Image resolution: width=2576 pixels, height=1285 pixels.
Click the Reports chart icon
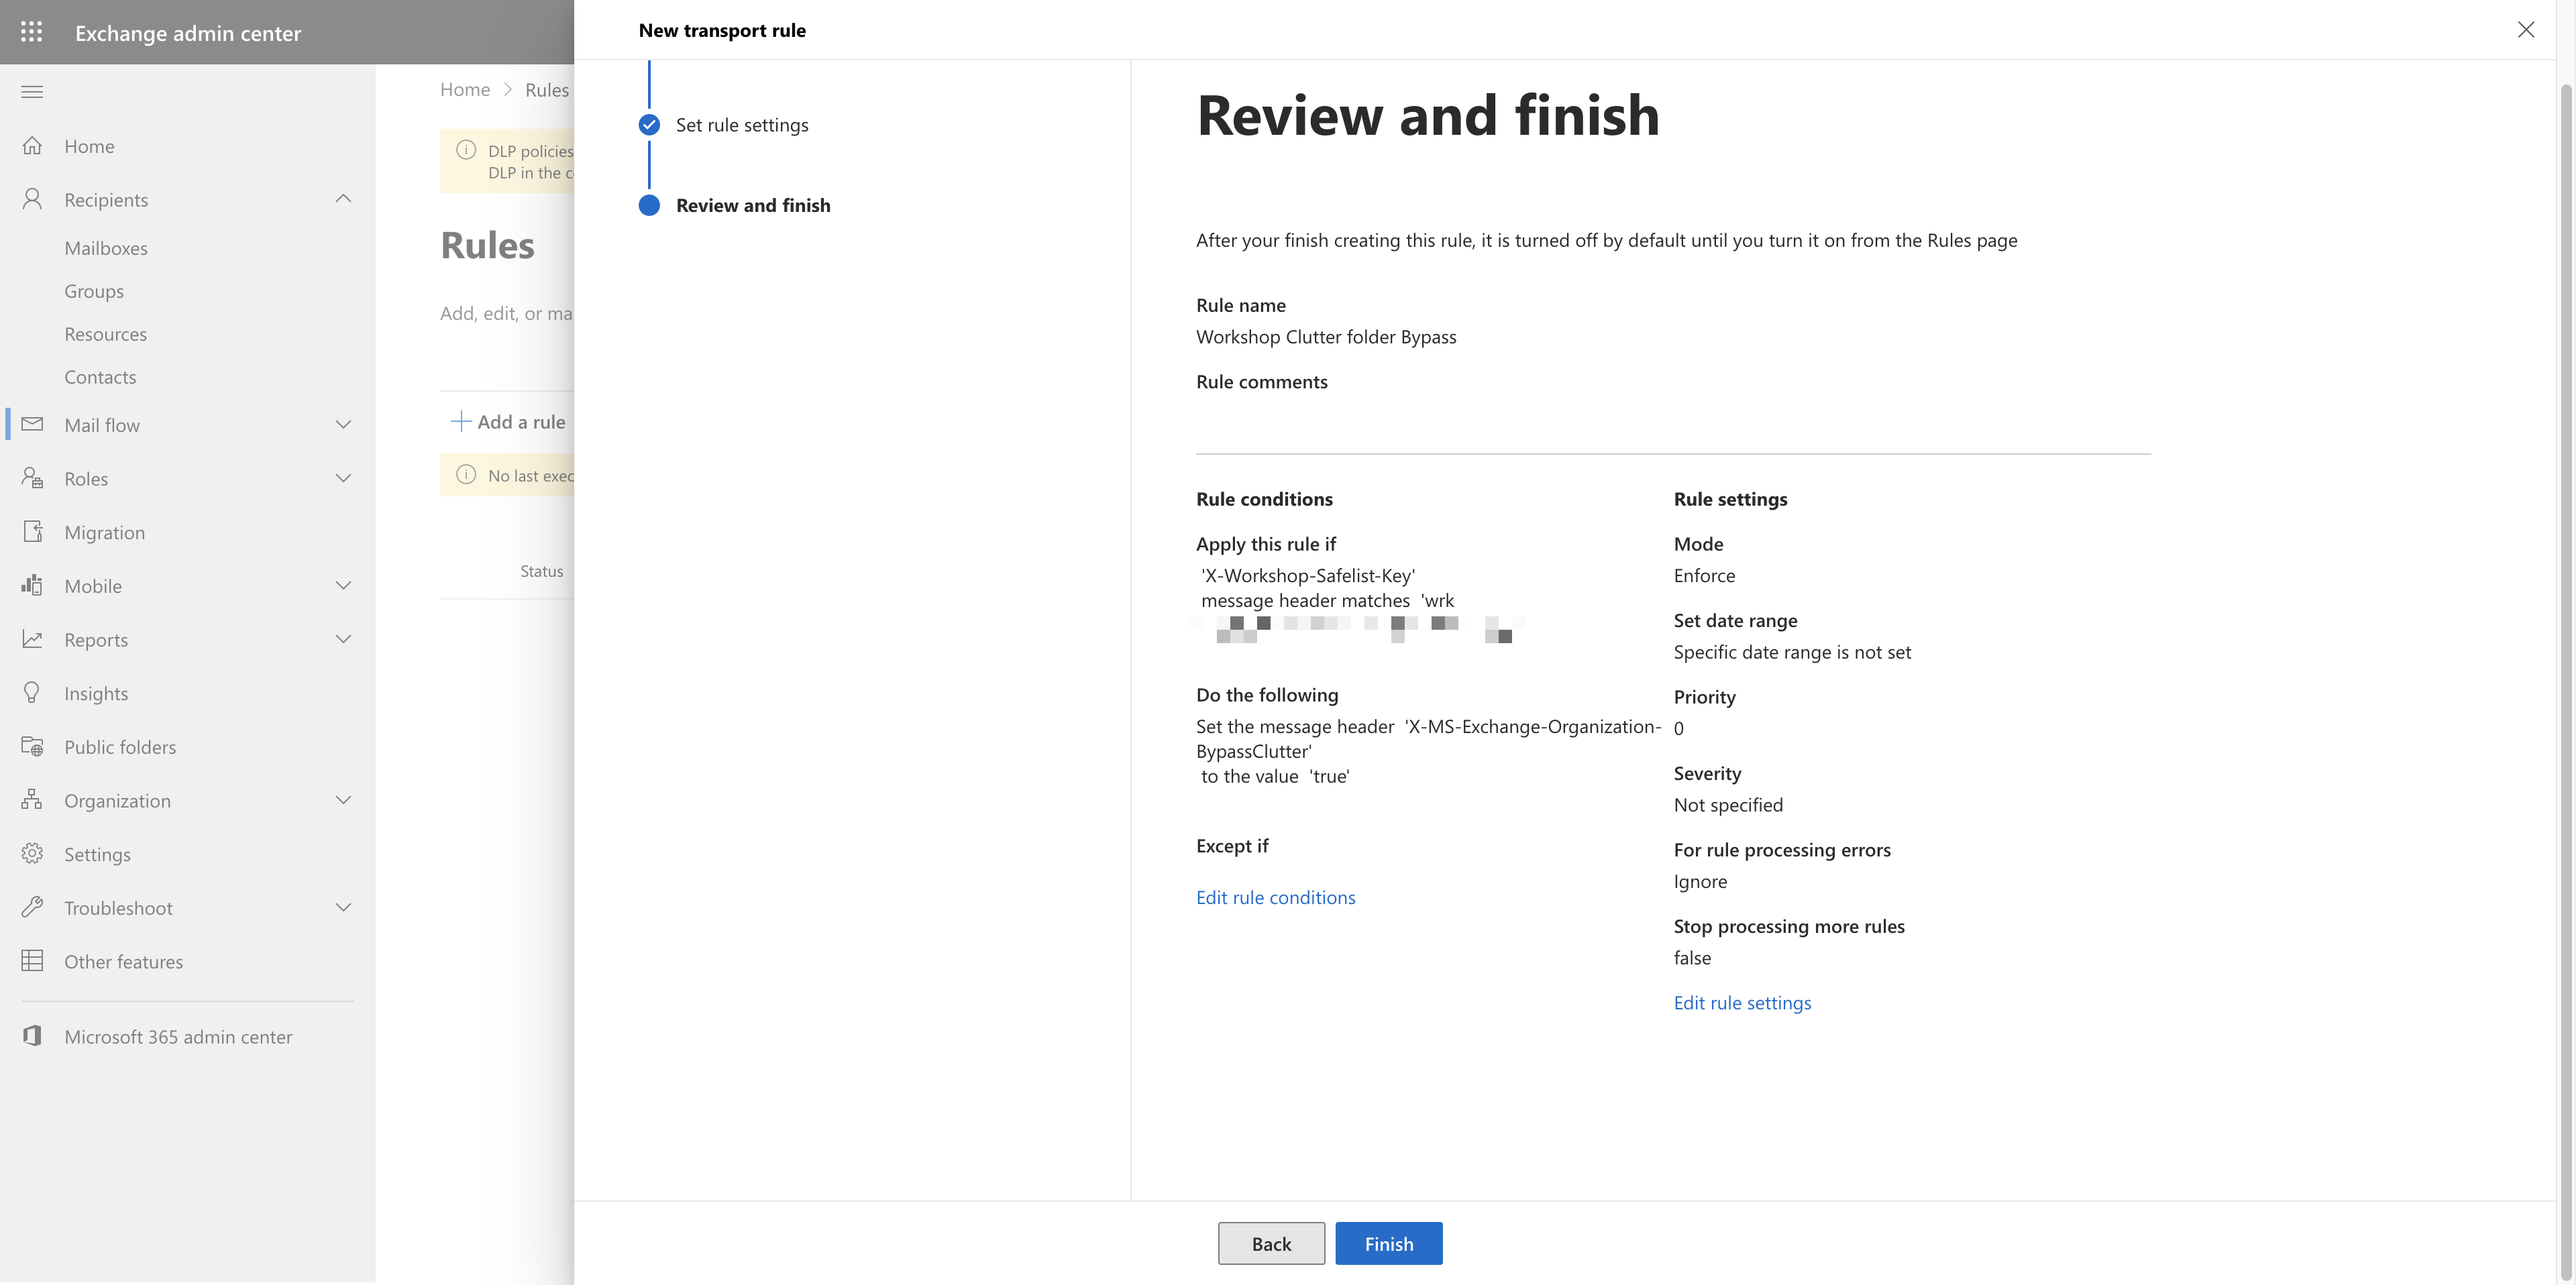click(32, 639)
